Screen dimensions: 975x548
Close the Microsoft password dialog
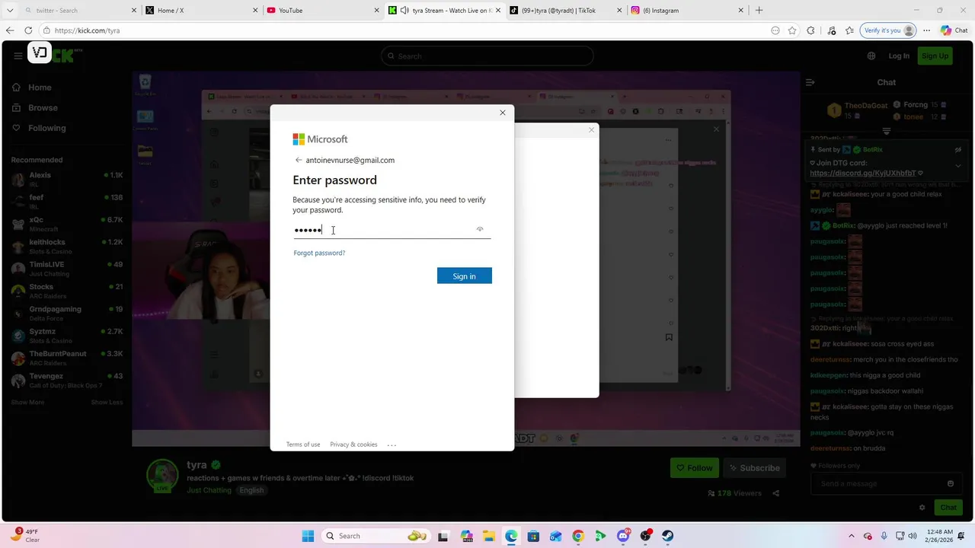502,113
